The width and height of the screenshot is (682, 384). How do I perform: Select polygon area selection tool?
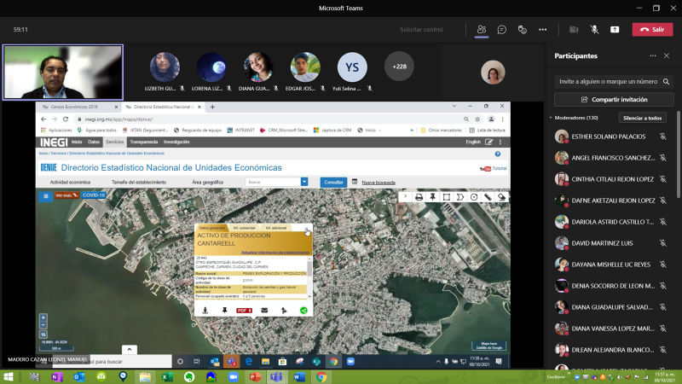(x=460, y=197)
